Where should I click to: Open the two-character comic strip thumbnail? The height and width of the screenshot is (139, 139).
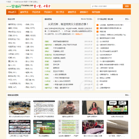tap(117, 108)
